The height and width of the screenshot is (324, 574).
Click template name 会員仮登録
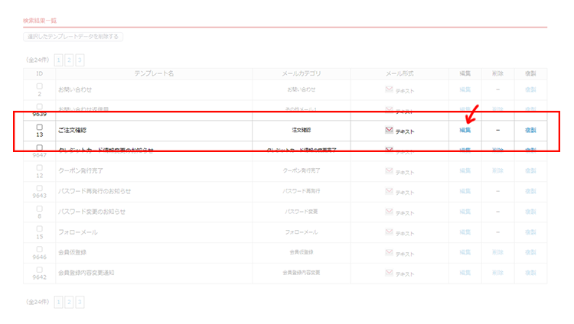72,252
